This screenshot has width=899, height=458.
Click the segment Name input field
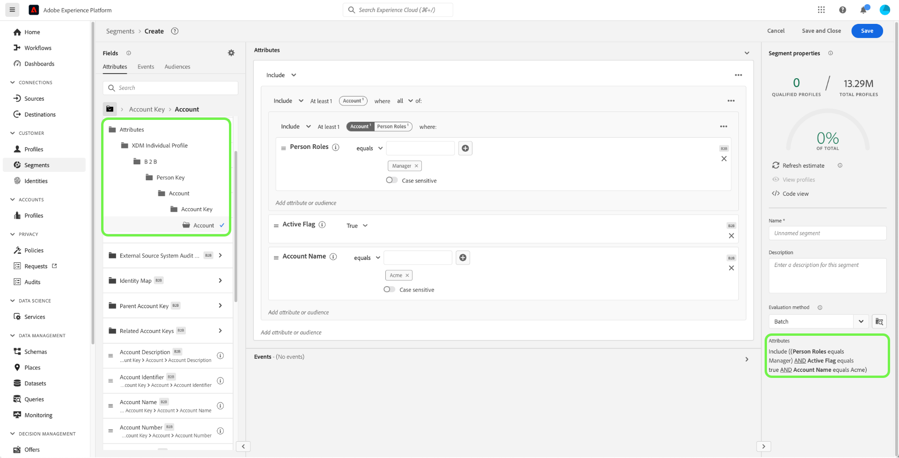[x=827, y=233]
